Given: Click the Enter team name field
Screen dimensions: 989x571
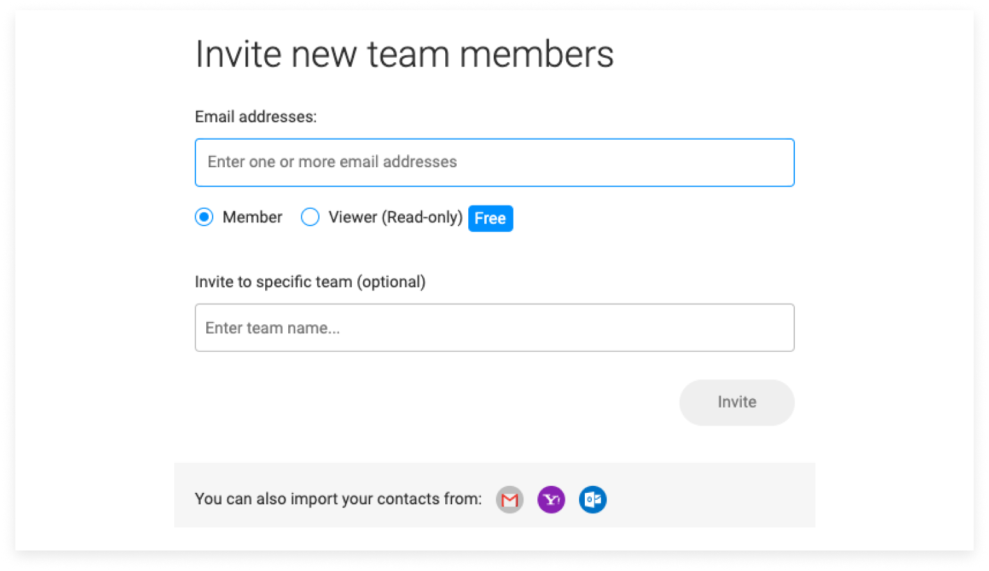Looking at the screenshot, I should click(x=495, y=327).
